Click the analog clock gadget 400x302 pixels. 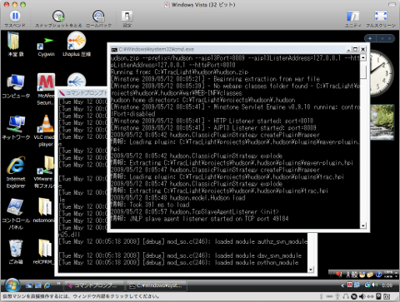click(381, 73)
